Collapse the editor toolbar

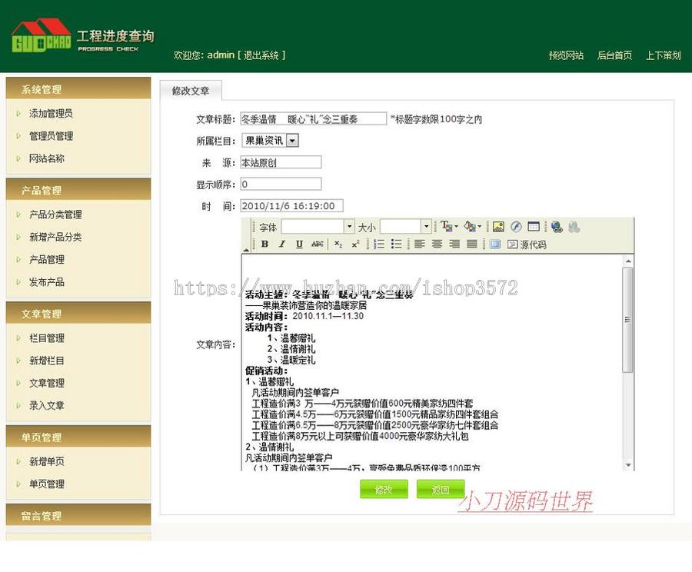pos(246,249)
